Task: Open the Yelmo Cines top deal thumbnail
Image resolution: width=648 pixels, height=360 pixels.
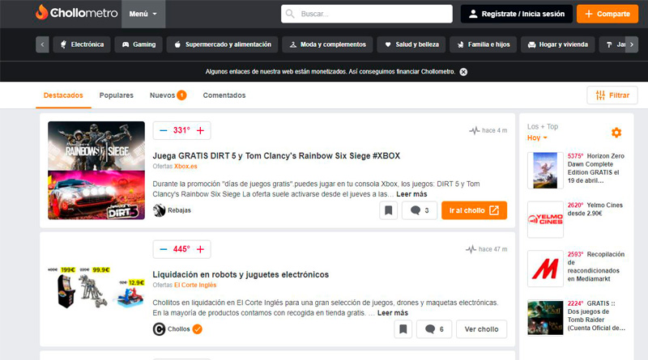Action: coord(545,219)
